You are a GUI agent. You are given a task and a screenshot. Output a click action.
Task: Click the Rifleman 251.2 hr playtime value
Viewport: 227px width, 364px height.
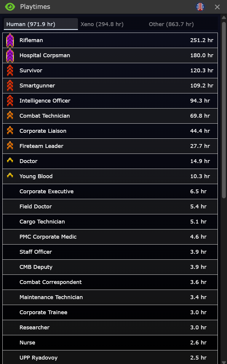click(202, 40)
